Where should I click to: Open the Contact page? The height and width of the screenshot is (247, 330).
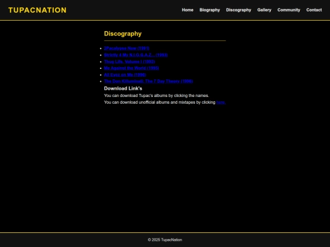[313, 10]
